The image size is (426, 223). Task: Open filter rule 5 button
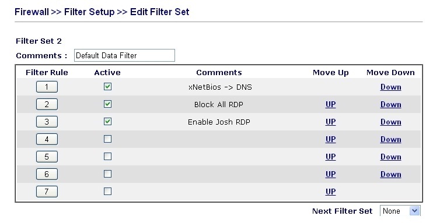click(47, 157)
